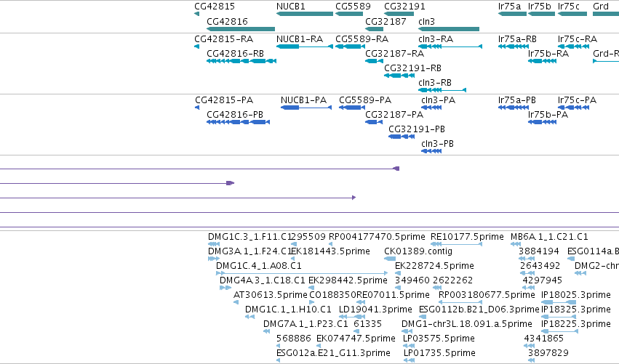The image size is (619, 364).
Task: Select the CG32191-PB protein feature
Action: click(402, 137)
